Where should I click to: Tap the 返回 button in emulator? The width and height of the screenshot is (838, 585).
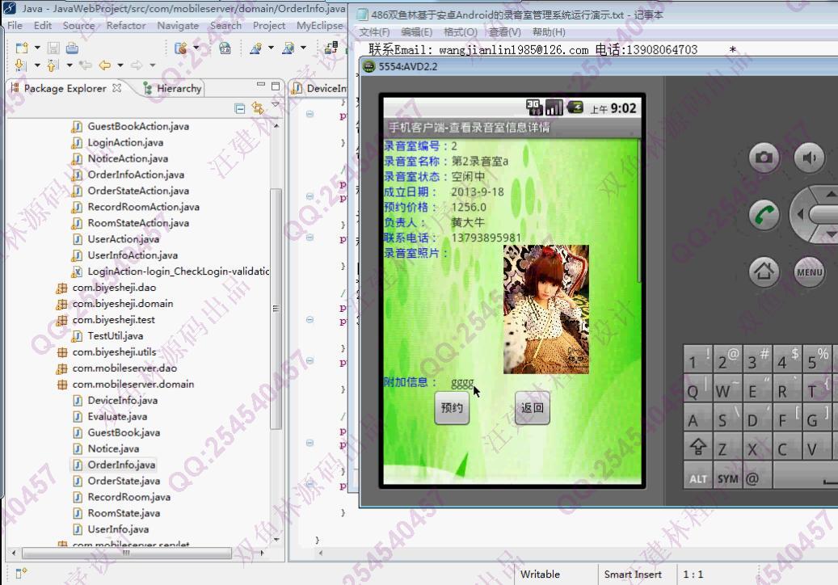(x=532, y=407)
